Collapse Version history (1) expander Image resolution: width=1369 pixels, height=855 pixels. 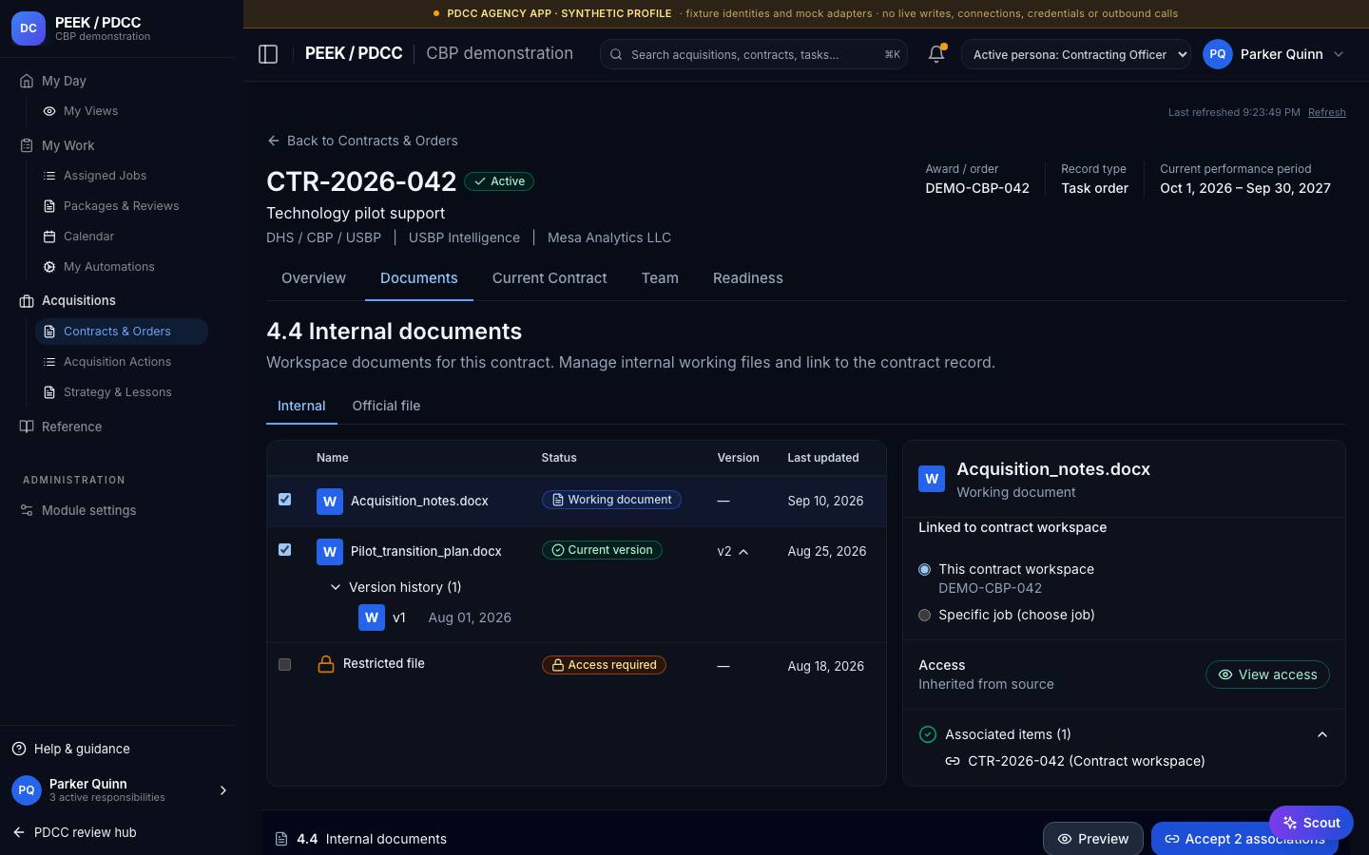pyautogui.click(x=336, y=587)
